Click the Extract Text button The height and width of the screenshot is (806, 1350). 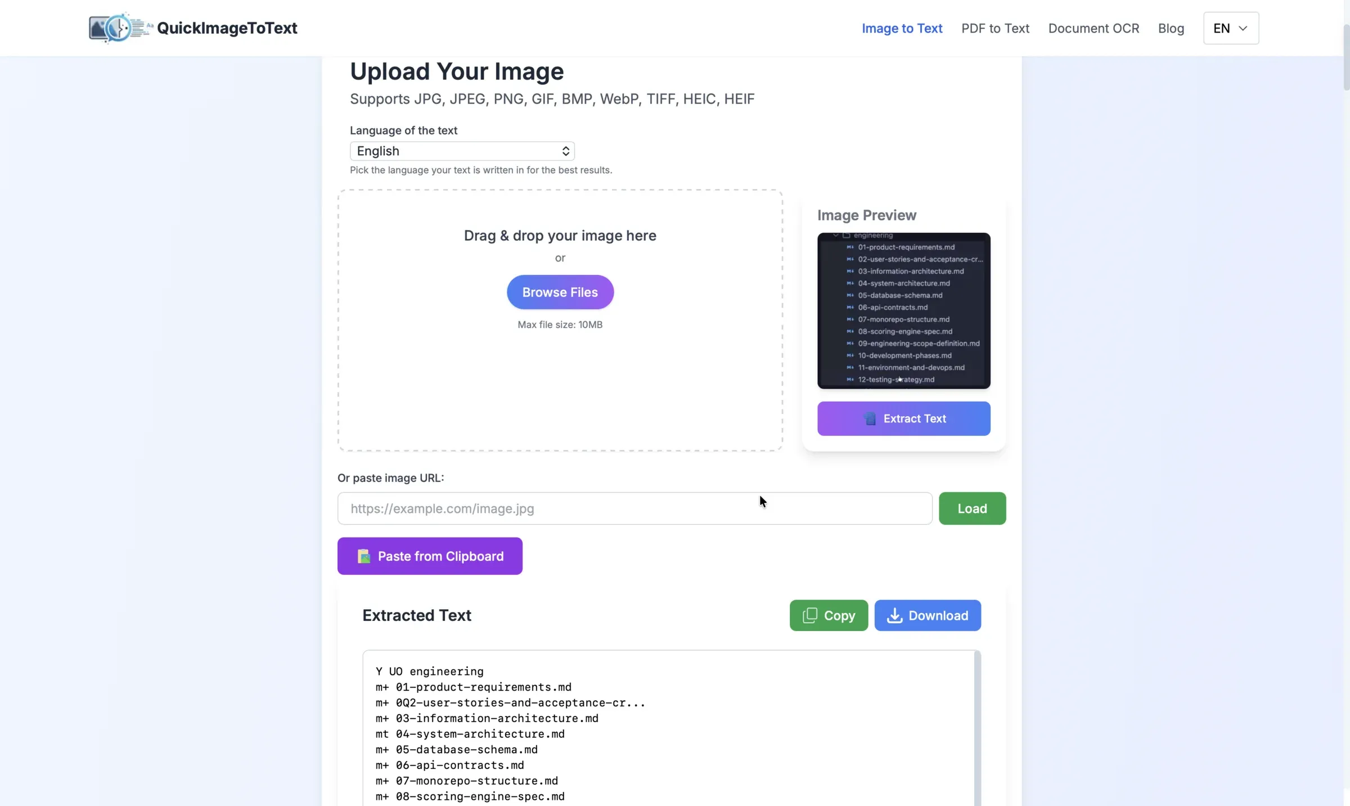pos(903,418)
